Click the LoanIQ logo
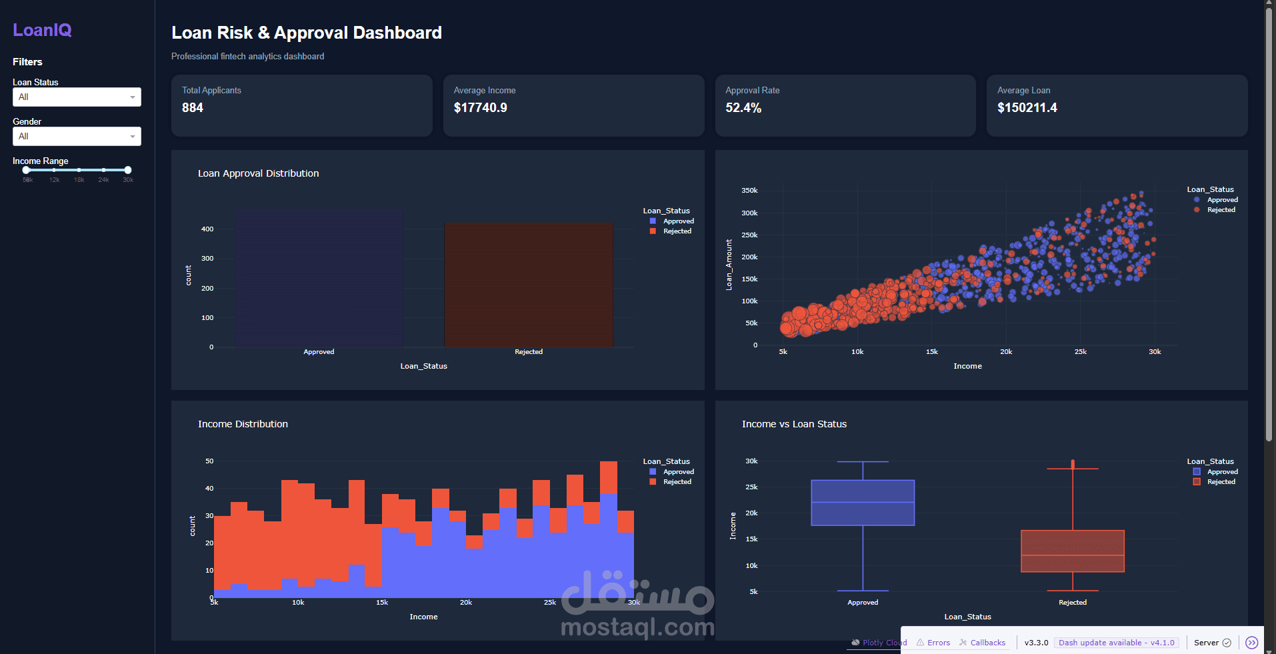This screenshot has height=654, width=1276. [42, 30]
